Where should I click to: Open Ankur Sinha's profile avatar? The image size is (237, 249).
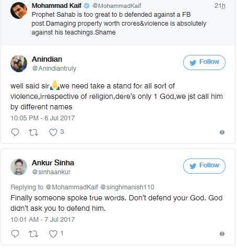[19, 167]
